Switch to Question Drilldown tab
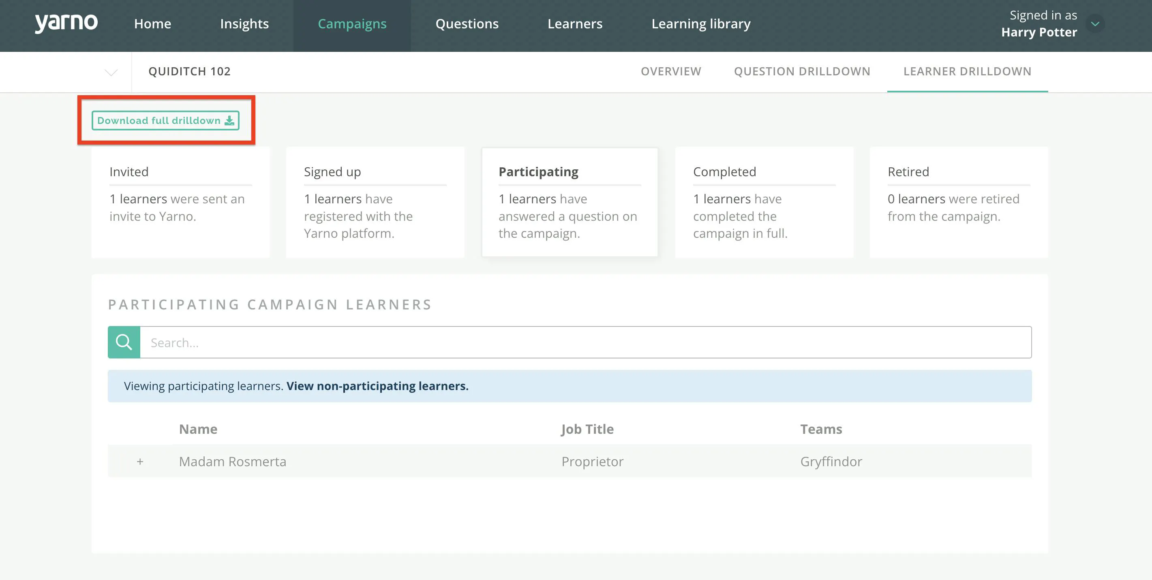Viewport: 1152px width, 580px height. tap(802, 72)
